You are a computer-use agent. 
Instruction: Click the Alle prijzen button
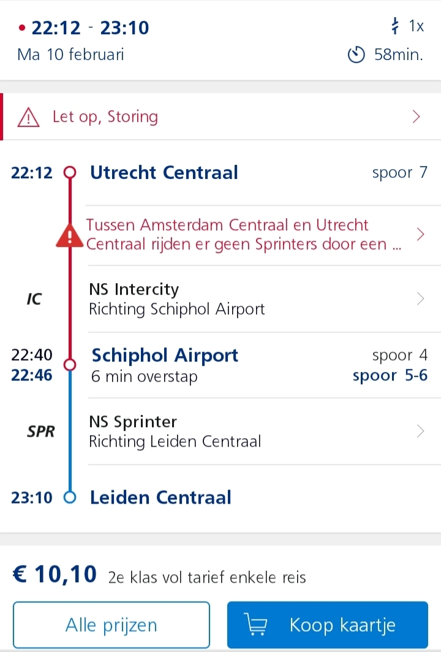111,624
